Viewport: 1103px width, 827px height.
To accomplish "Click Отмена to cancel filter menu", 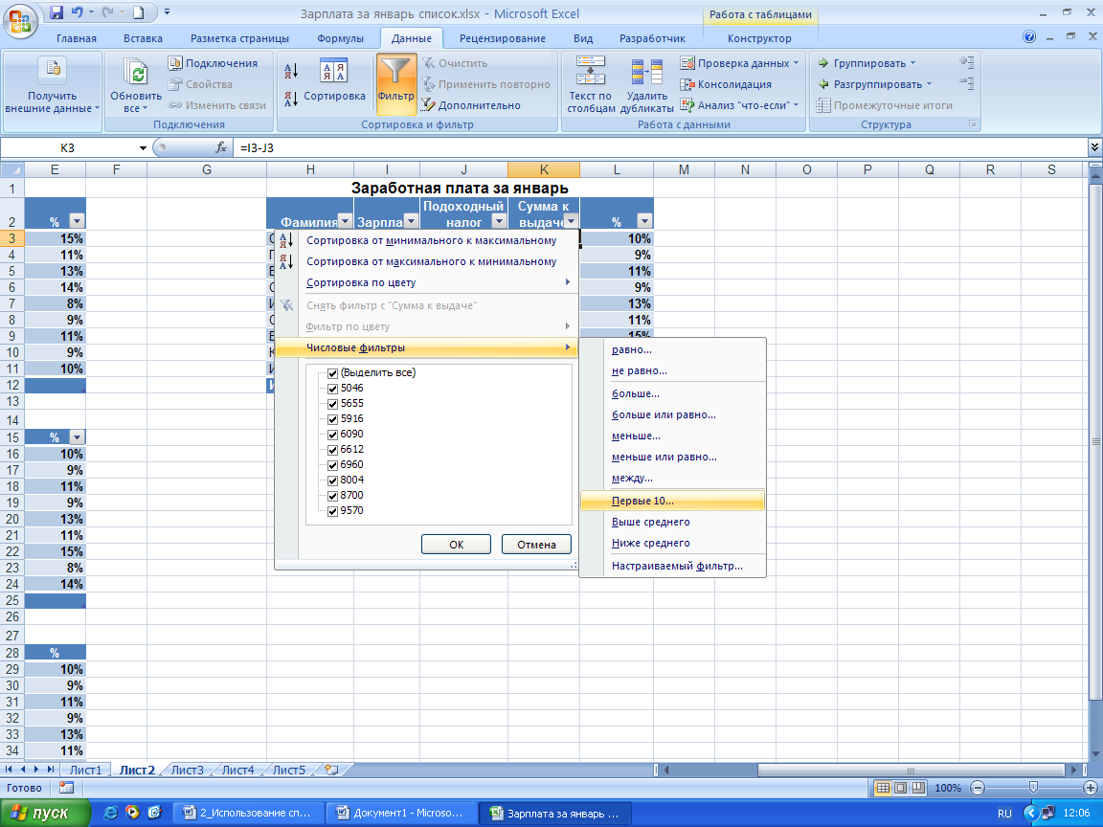I will click(536, 545).
